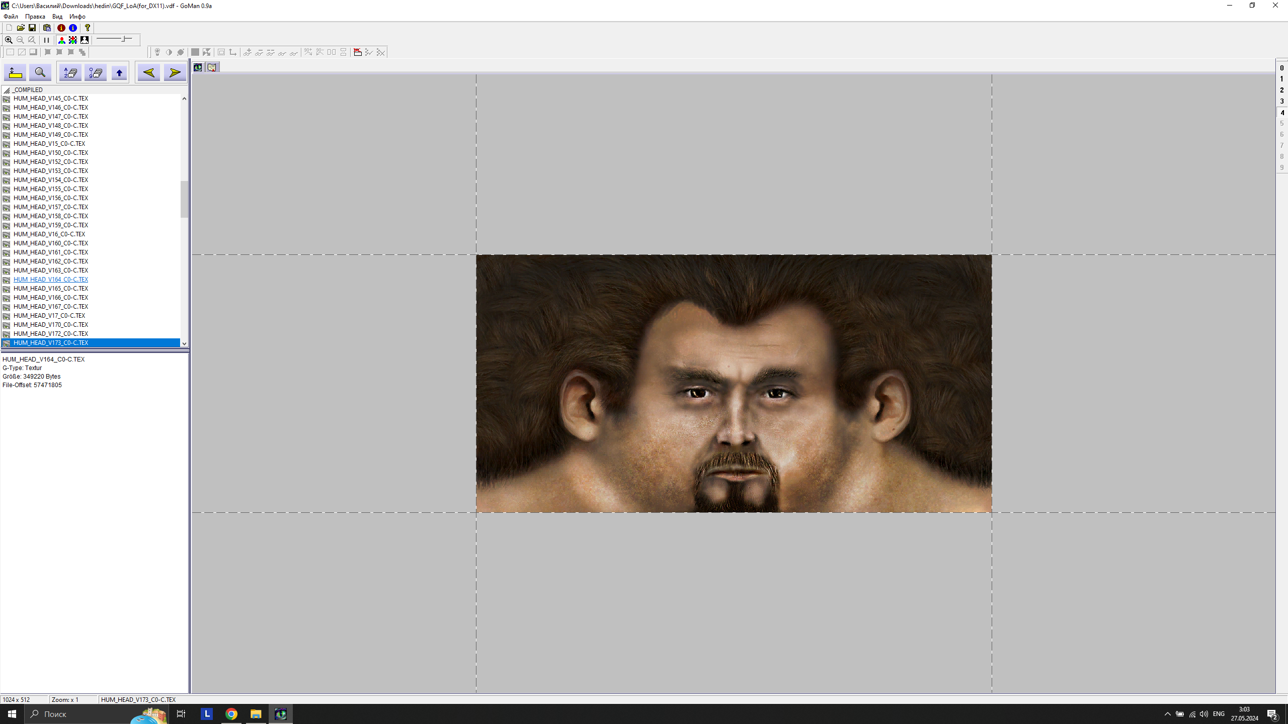
Task: Toggle the black-white alpha mask view icon
Action: (85, 40)
